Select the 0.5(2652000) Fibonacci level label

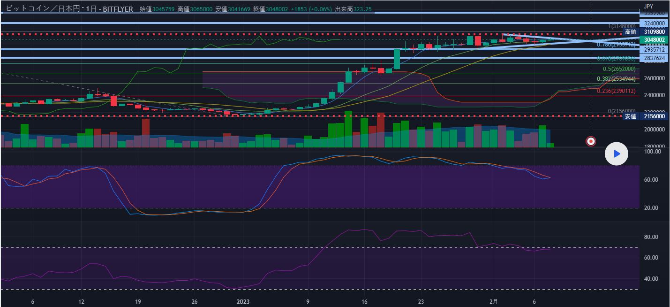[619, 69]
